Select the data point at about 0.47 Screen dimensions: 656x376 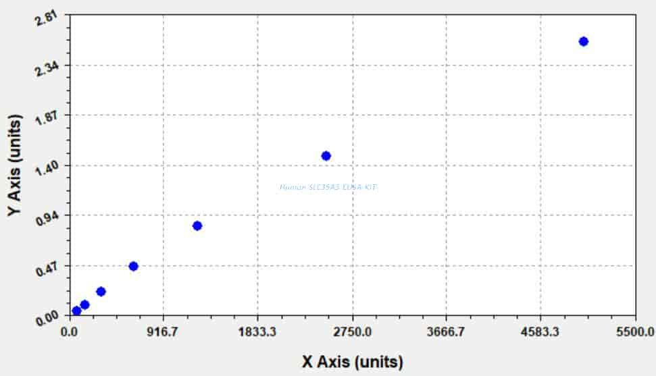[133, 266]
